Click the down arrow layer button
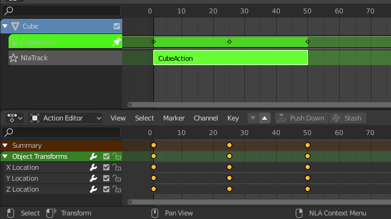Viewport: 391px width, 219px height. pos(253,118)
